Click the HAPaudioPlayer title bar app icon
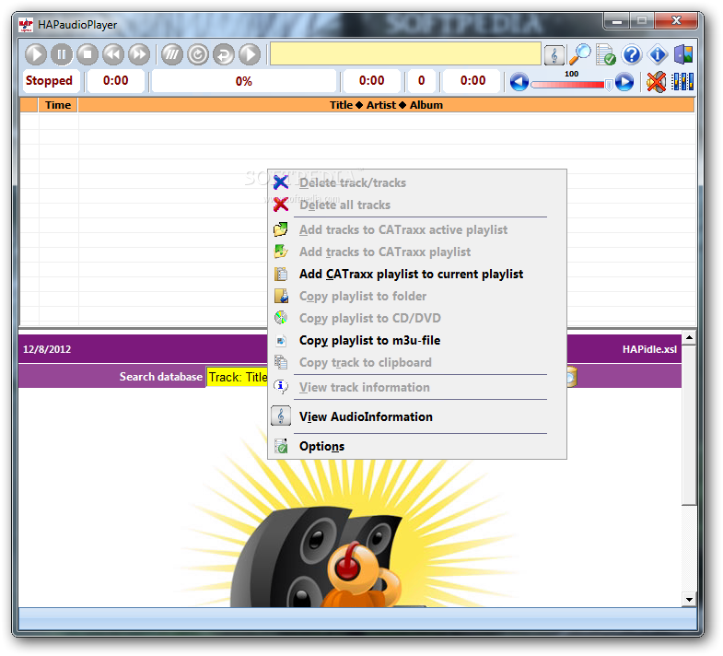723x656 pixels. (26, 25)
